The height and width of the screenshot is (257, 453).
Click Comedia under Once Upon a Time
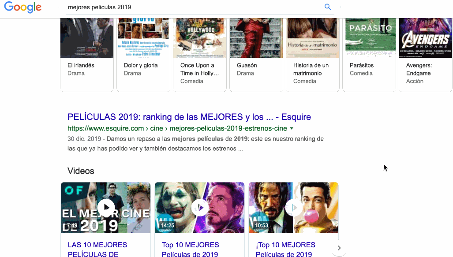pos(192,81)
